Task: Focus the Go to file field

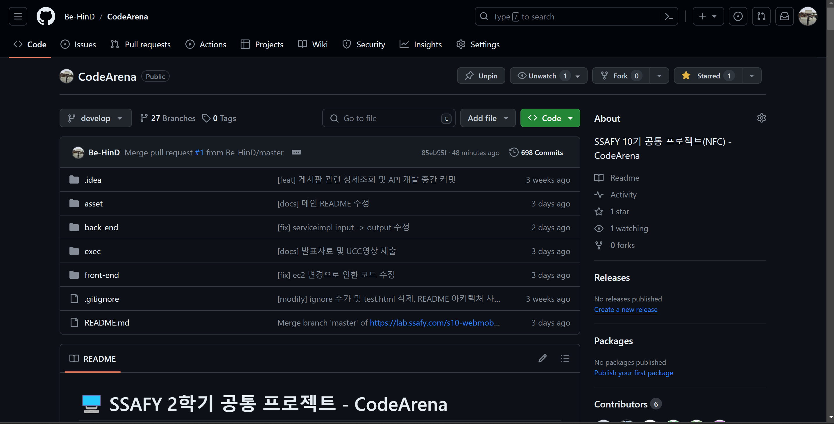Action: pos(389,118)
